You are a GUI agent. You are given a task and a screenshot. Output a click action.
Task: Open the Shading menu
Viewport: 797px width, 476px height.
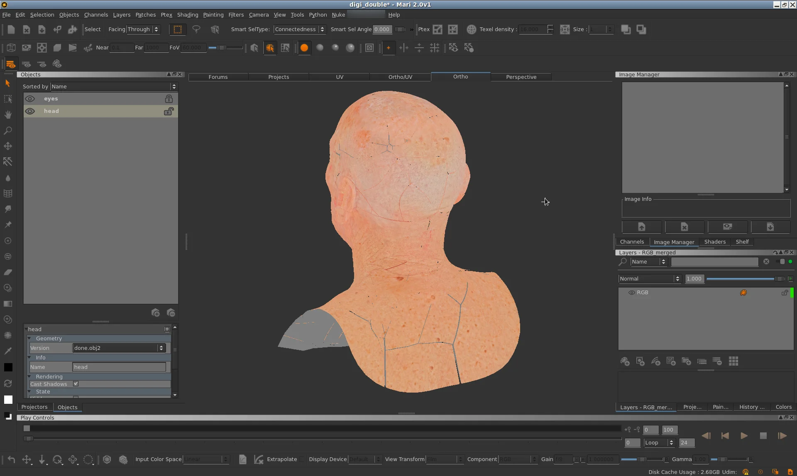click(x=187, y=15)
